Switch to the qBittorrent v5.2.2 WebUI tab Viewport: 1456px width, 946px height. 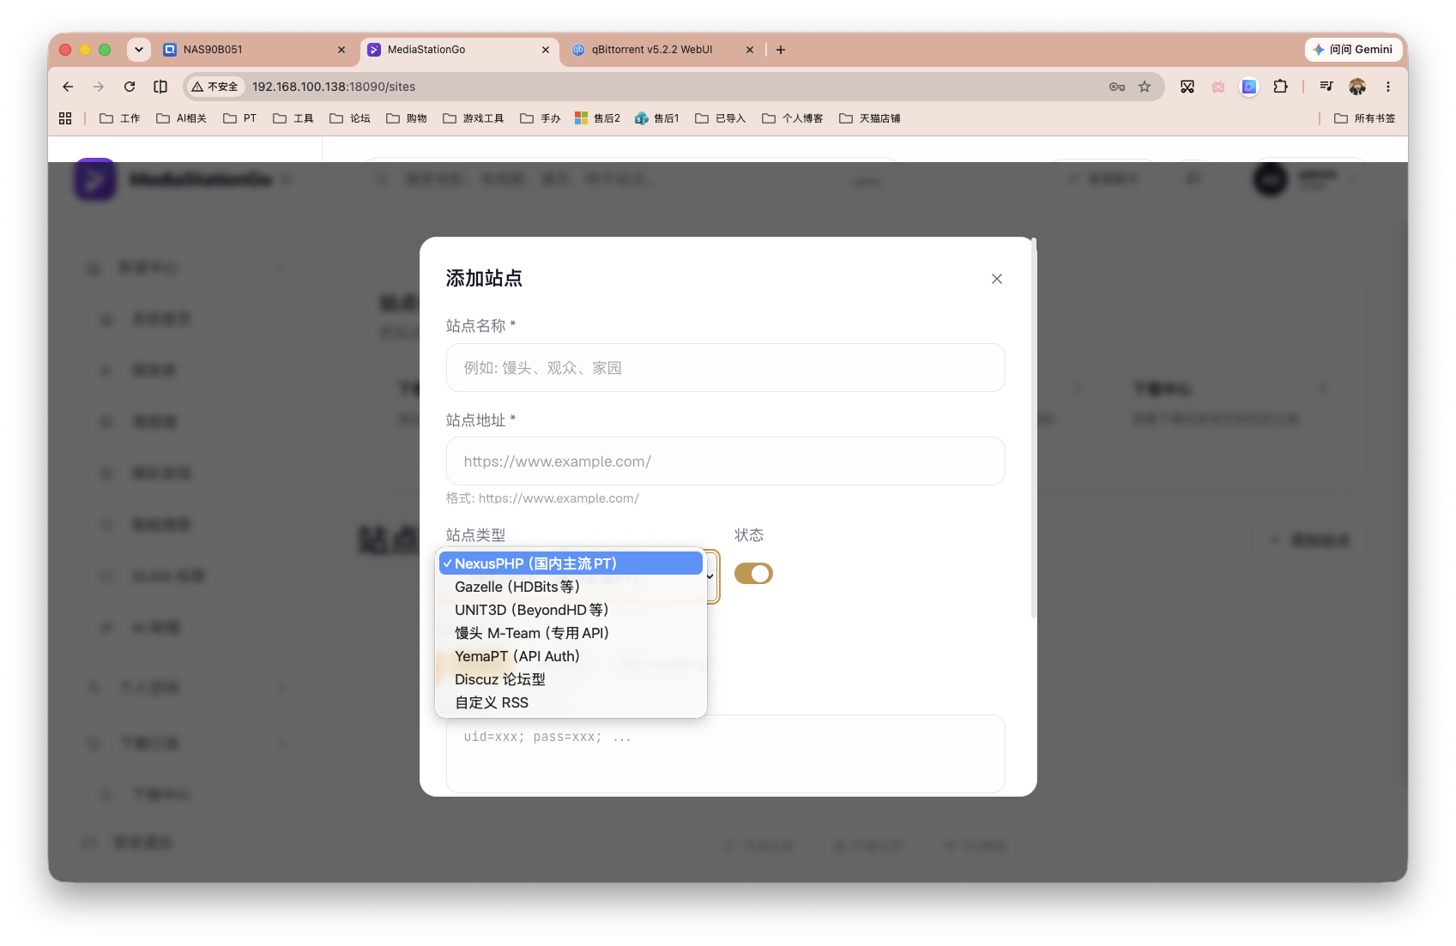pyautogui.click(x=661, y=50)
